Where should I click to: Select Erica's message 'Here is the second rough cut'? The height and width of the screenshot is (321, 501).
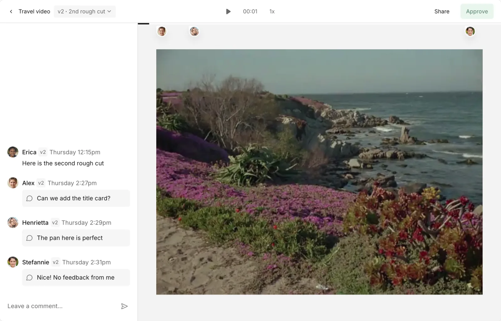click(63, 163)
